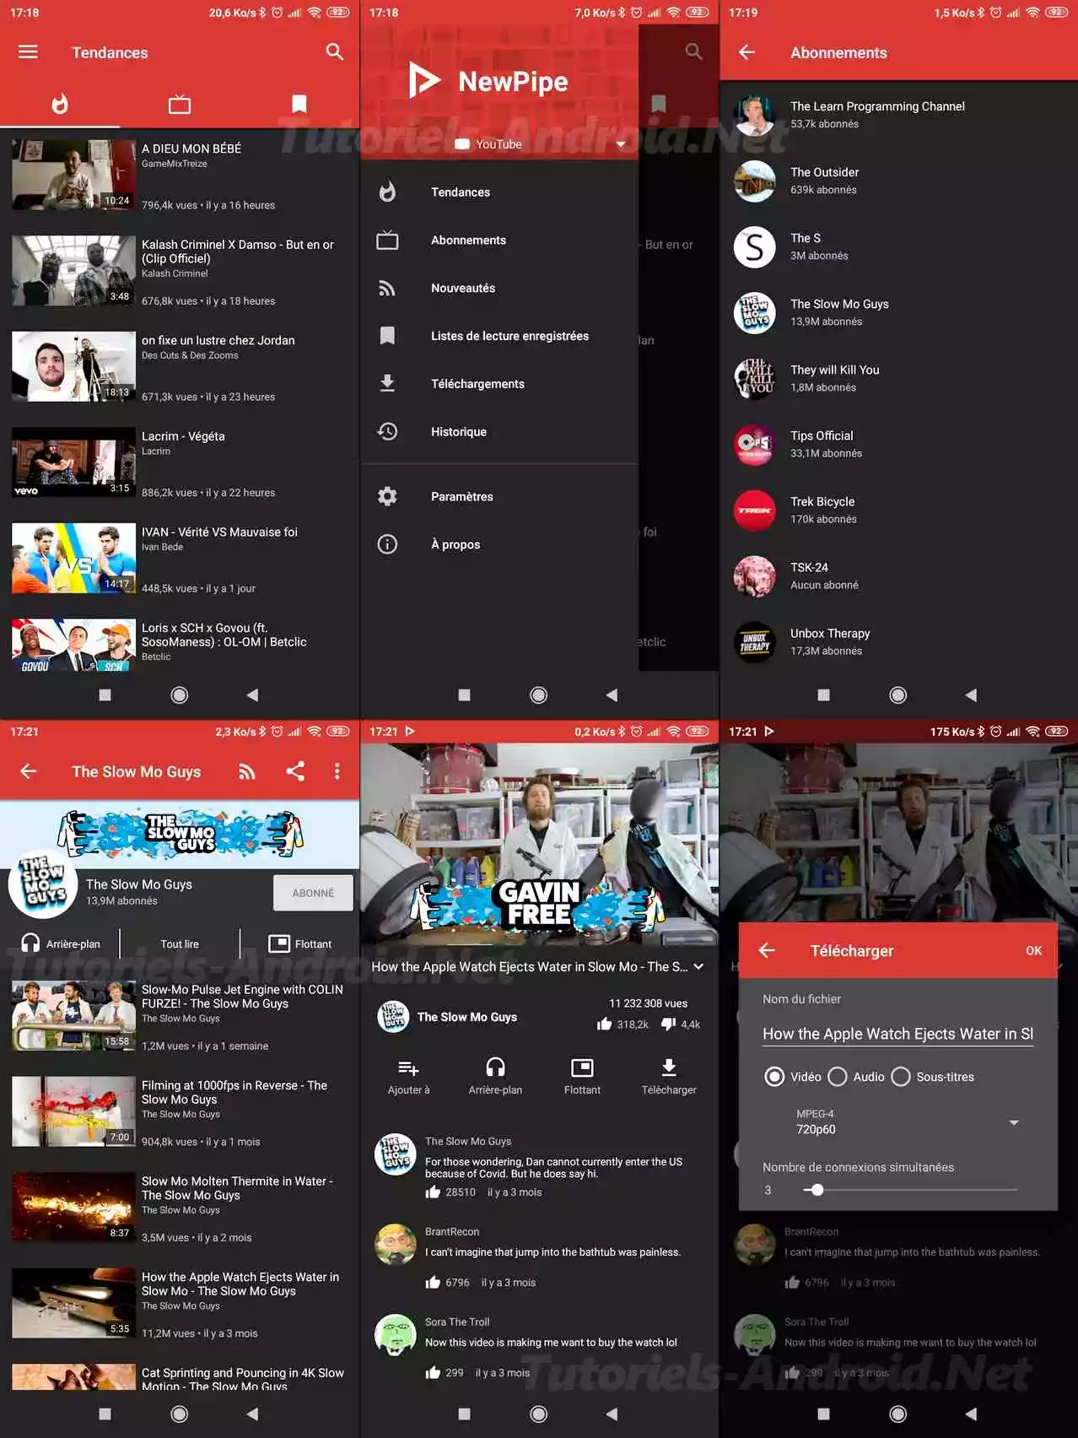
Task: Select the flame trending tab
Action: pos(60,104)
